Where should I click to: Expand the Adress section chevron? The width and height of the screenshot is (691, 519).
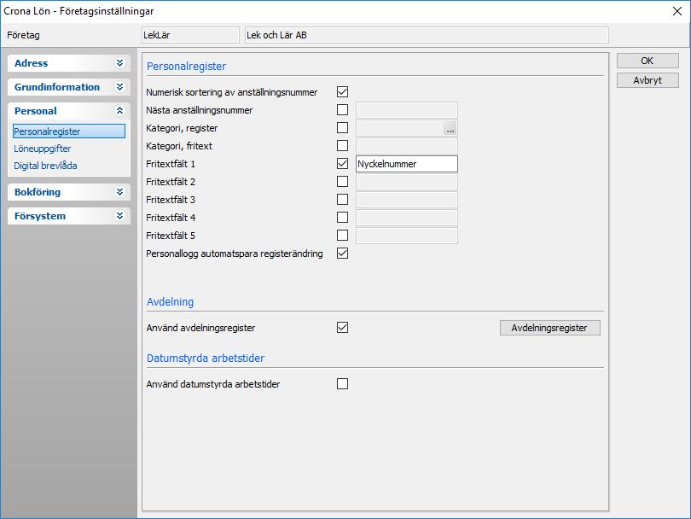click(x=120, y=63)
